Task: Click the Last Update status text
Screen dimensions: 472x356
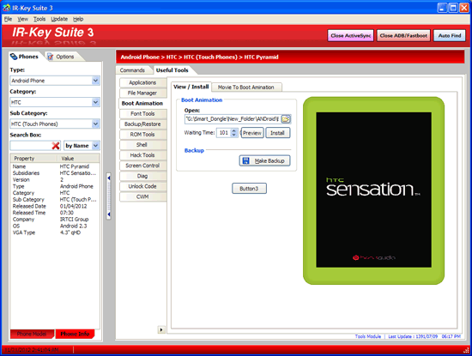Action: (425, 336)
